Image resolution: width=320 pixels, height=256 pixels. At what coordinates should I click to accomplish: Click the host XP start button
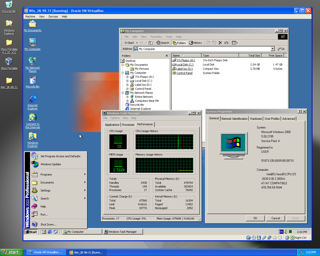(12, 252)
